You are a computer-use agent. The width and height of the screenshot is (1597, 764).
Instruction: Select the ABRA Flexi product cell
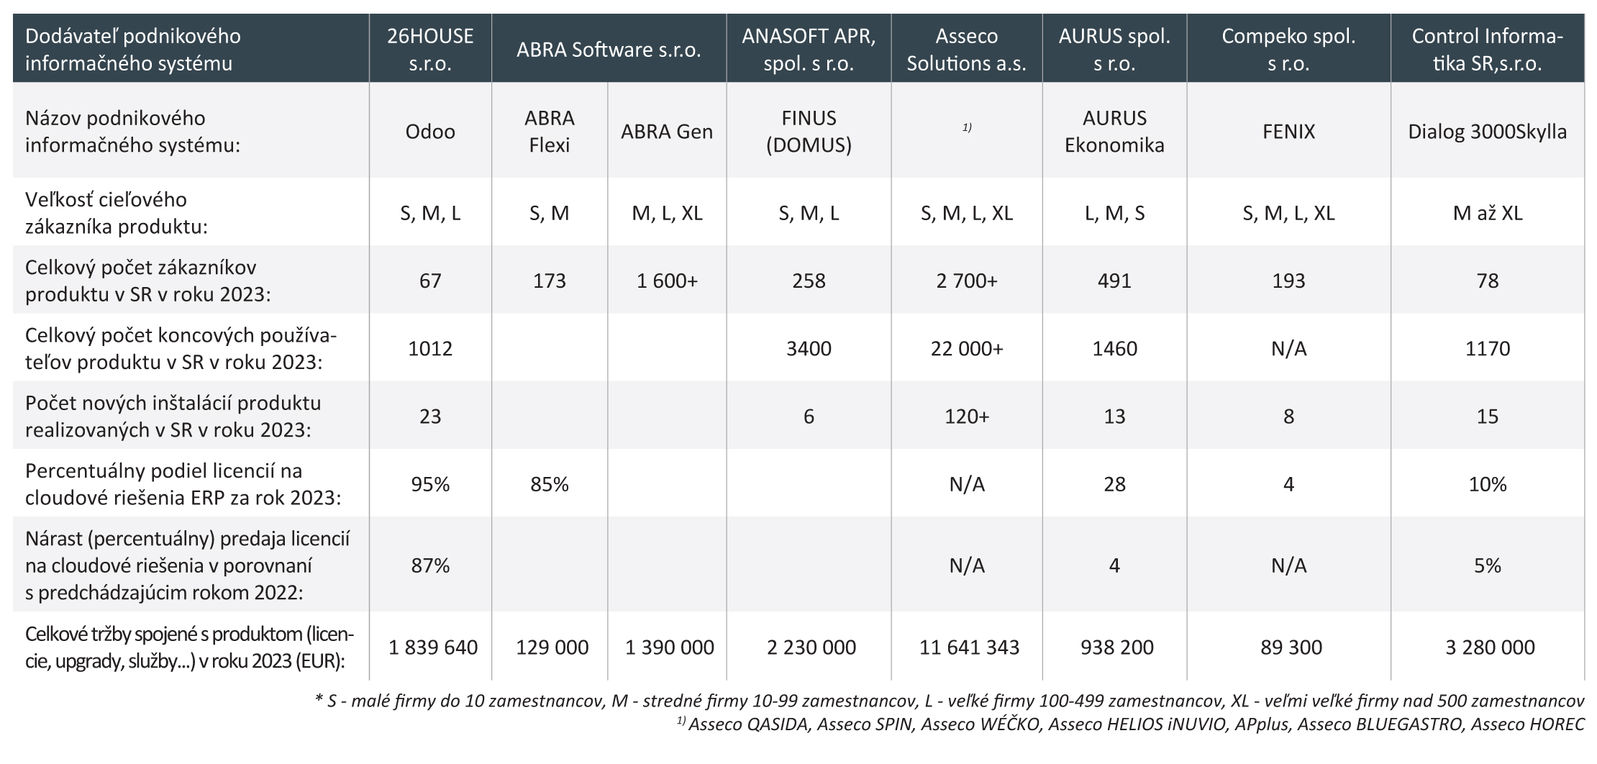550,132
